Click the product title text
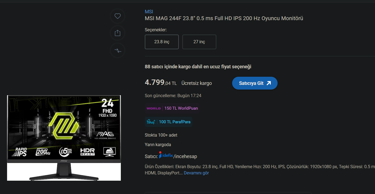375x194 pixels. tap(224, 19)
